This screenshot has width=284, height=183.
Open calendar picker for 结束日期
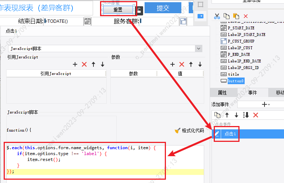(87, 21)
